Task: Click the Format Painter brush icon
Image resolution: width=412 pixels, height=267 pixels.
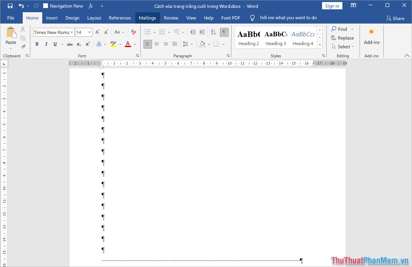Action: [23, 47]
